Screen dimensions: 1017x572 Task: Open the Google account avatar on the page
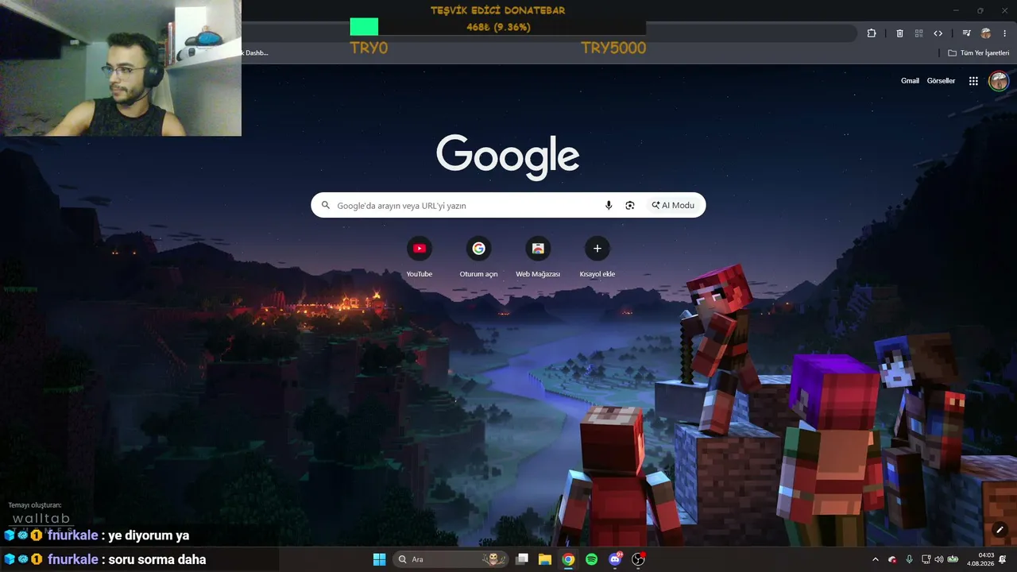tap(999, 81)
